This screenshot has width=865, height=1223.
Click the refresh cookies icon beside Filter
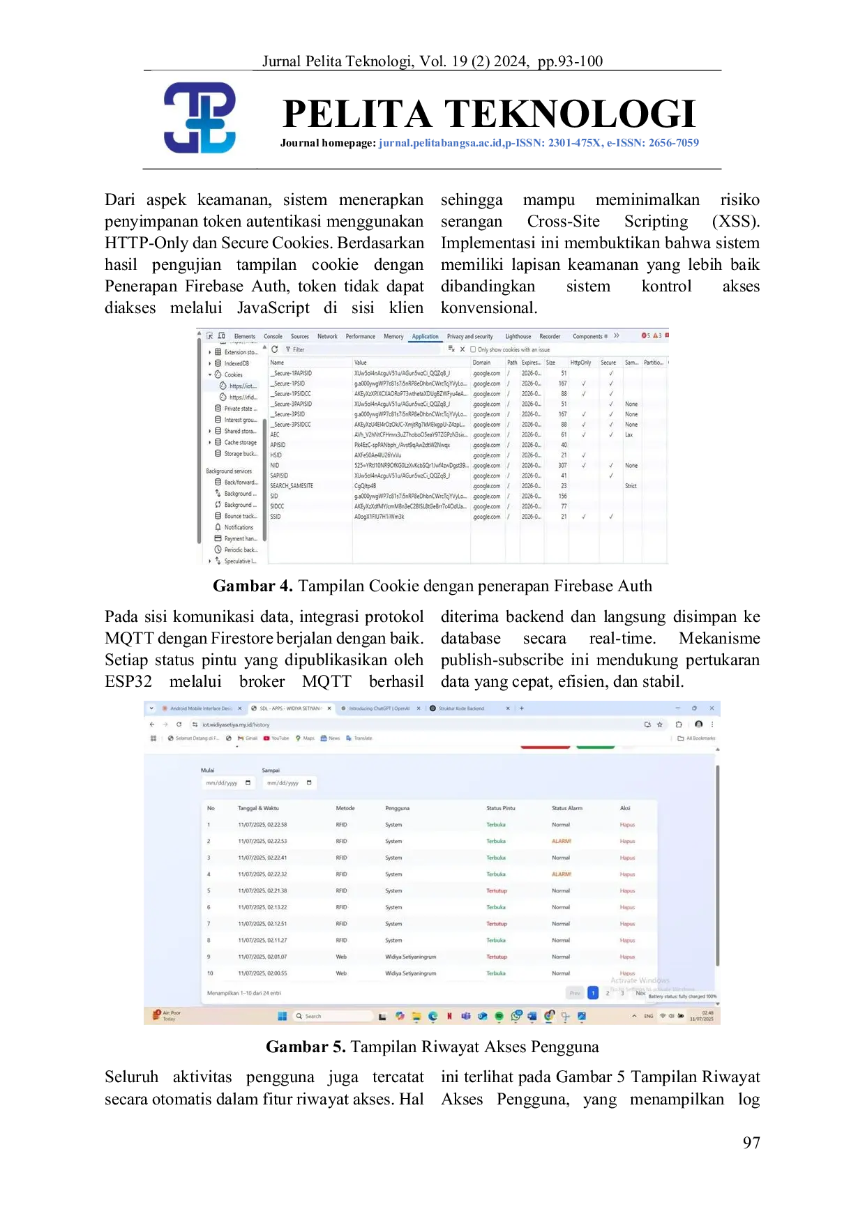pyautogui.click(x=275, y=349)
